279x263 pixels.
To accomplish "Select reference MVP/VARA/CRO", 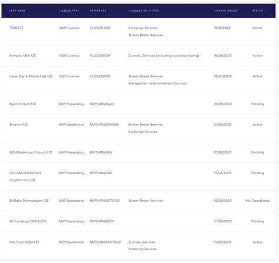I will [x=101, y=173].
